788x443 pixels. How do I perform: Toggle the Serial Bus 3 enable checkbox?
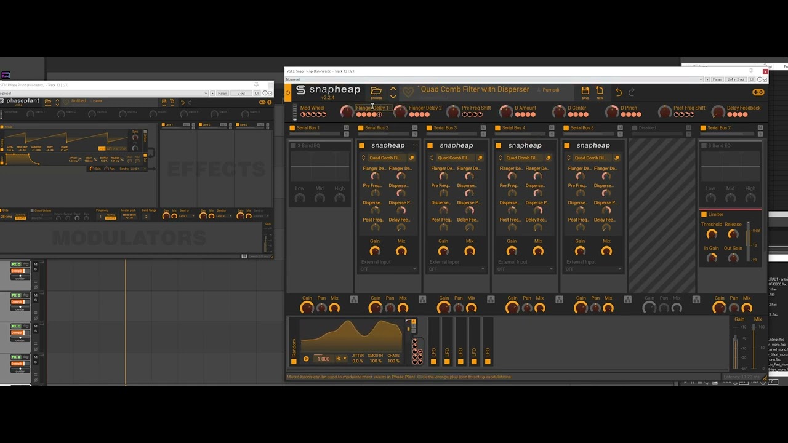click(x=429, y=128)
